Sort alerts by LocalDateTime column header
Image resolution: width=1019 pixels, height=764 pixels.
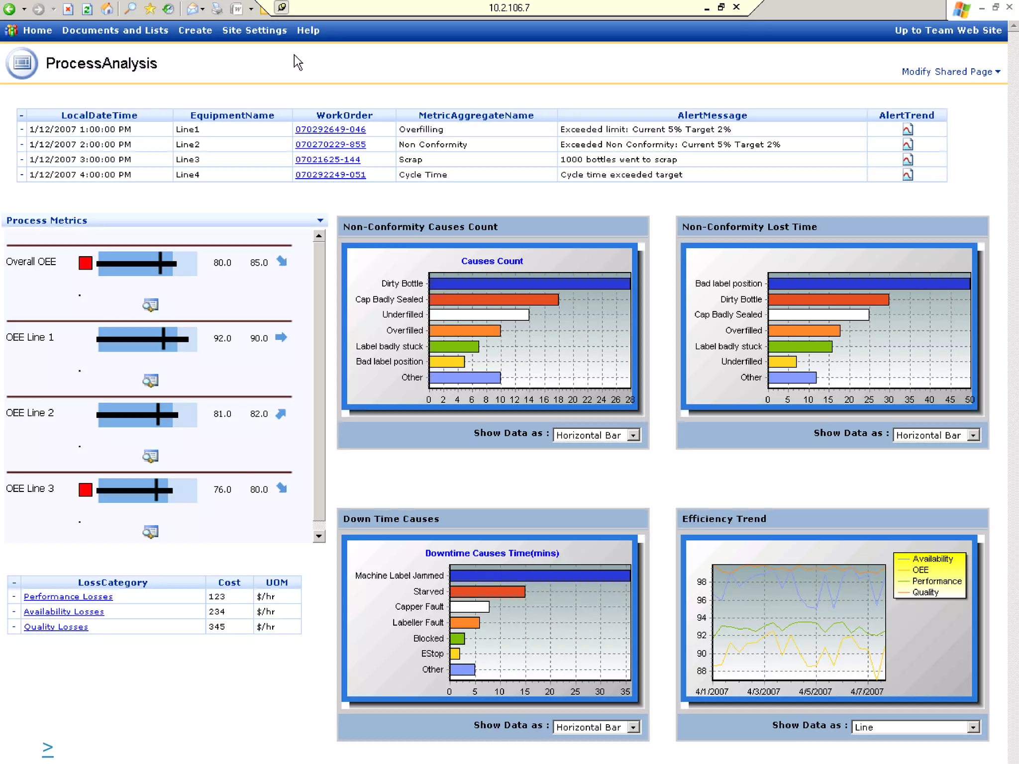pyautogui.click(x=99, y=115)
